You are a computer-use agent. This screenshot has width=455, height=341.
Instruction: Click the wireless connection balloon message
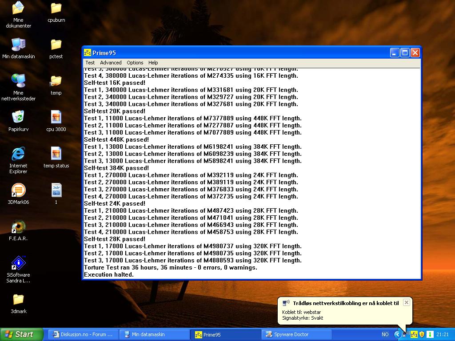pyautogui.click(x=345, y=311)
